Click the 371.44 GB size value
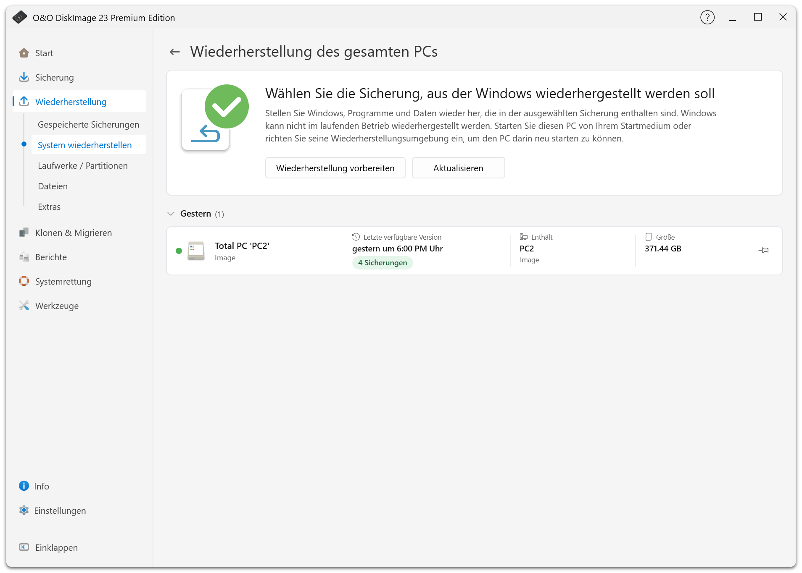The width and height of the screenshot is (802, 573). (663, 249)
